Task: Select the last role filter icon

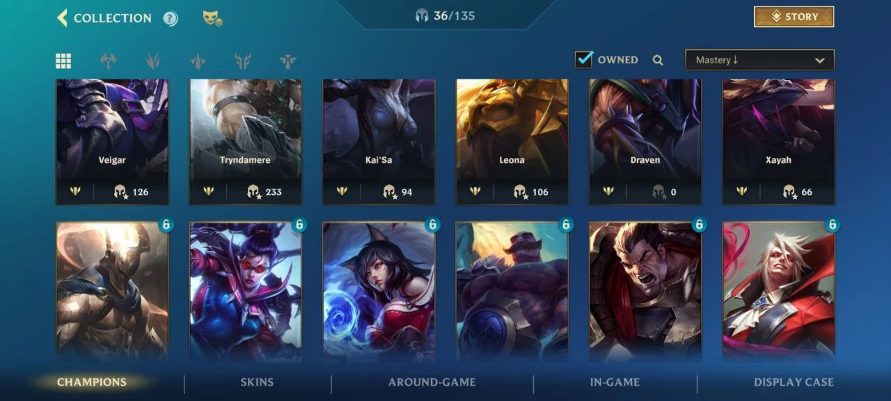Action: 287,61
